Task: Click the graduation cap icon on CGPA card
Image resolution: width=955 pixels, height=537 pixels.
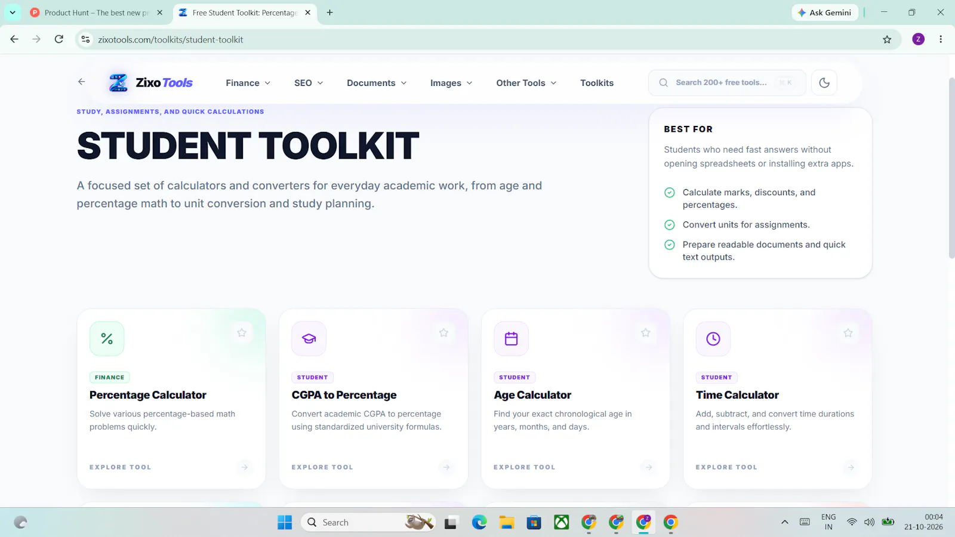Action: click(309, 339)
